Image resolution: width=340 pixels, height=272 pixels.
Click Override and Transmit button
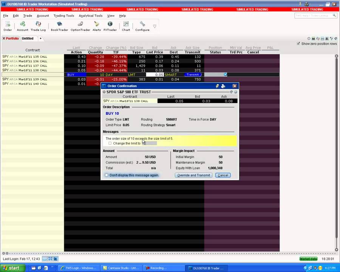193,175
